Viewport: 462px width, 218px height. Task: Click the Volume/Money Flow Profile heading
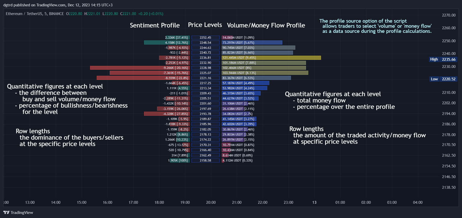266,25
